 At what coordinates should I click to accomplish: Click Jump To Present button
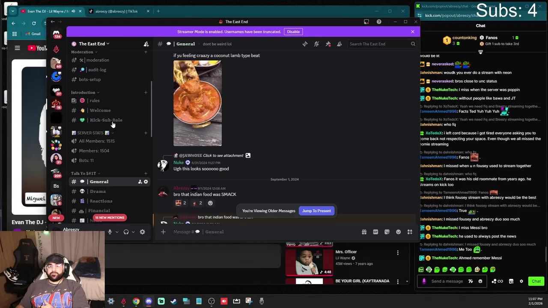click(x=316, y=211)
